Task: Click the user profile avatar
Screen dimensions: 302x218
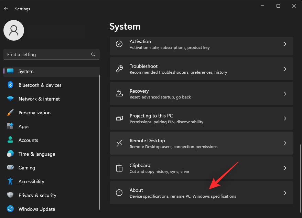Action: click(14, 30)
